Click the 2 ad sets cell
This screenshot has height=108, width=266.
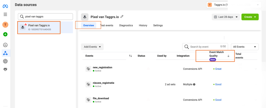click(170, 84)
